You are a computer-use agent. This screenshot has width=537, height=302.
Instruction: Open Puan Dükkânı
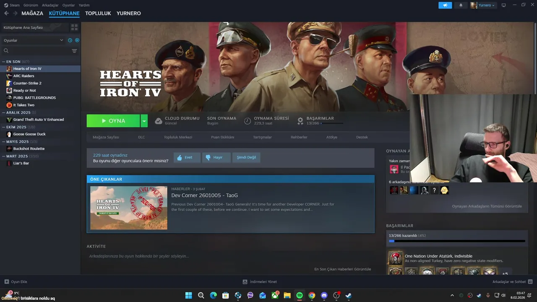coord(222,137)
